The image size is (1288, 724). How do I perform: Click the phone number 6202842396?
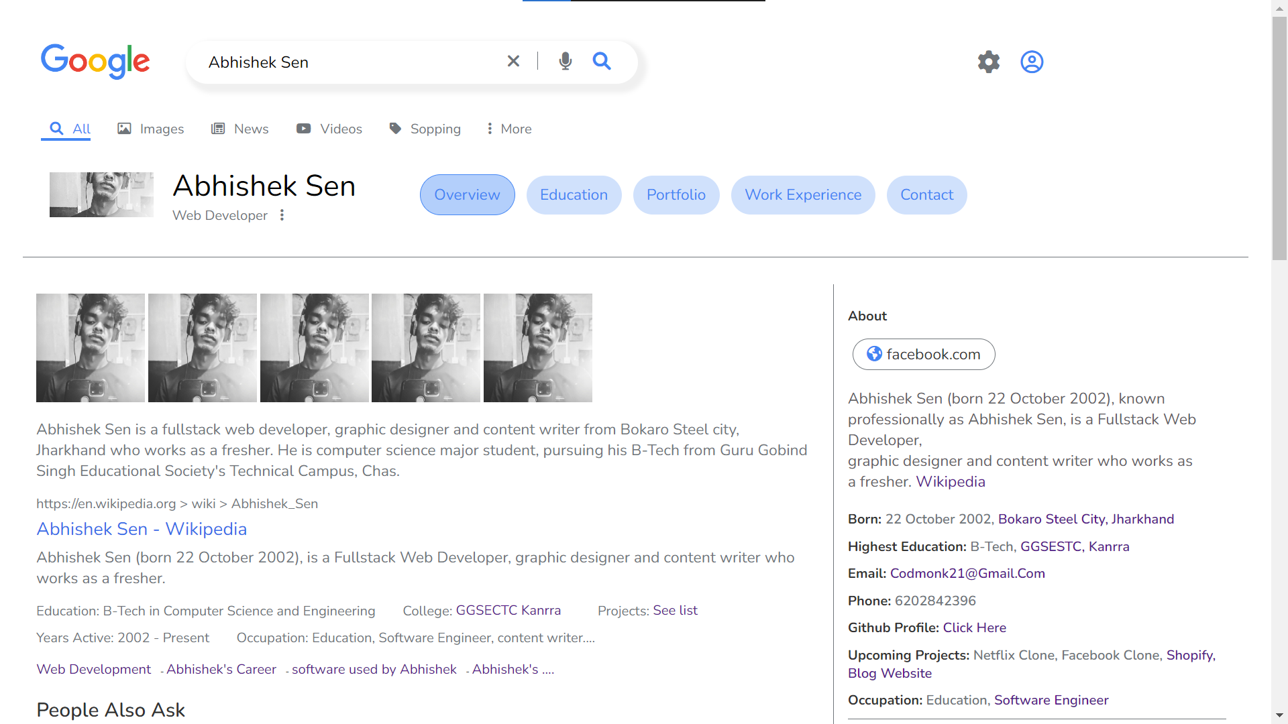(x=935, y=601)
